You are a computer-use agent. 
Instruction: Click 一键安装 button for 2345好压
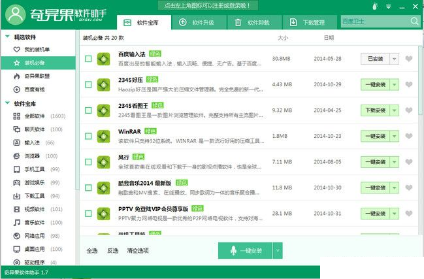[375, 85]
